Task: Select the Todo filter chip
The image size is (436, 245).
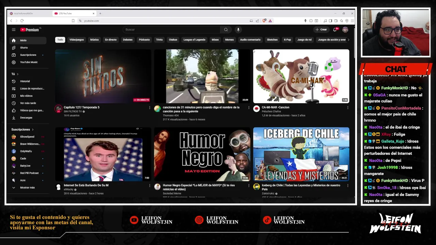Action: click(60, 40)
